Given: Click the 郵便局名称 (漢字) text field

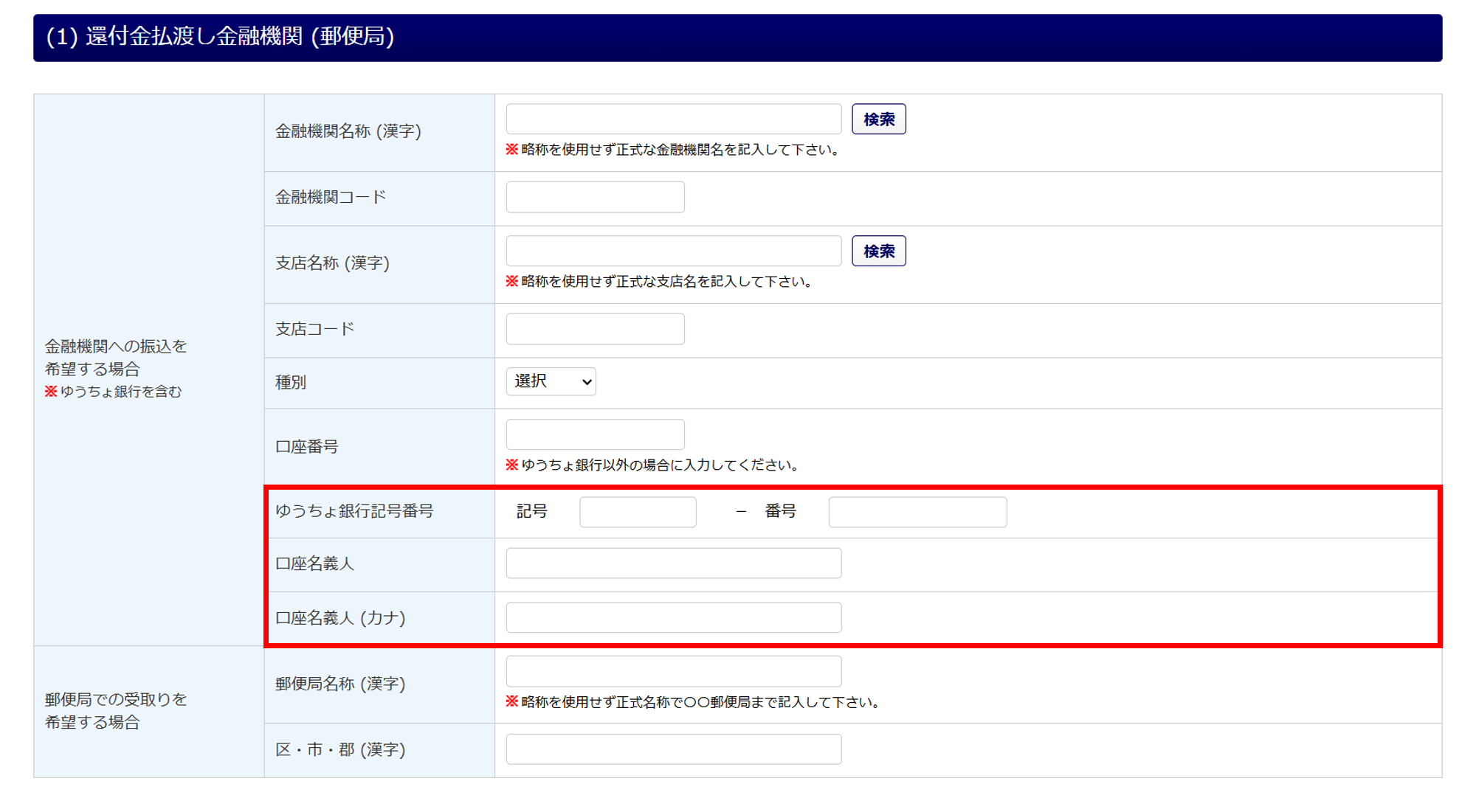Looking at the screenshot, I should (673, 671).
